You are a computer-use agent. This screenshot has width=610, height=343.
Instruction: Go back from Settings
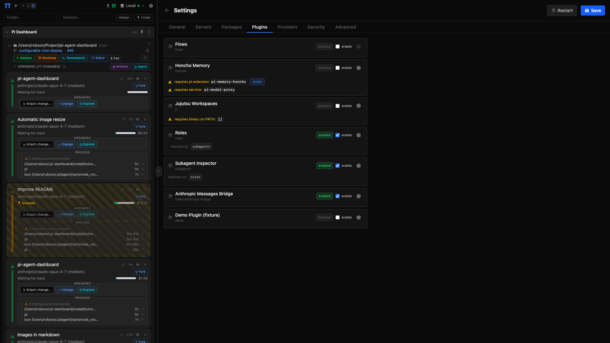(x=167, y=10)
